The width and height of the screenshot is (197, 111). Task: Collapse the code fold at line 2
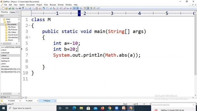[30, 25]
